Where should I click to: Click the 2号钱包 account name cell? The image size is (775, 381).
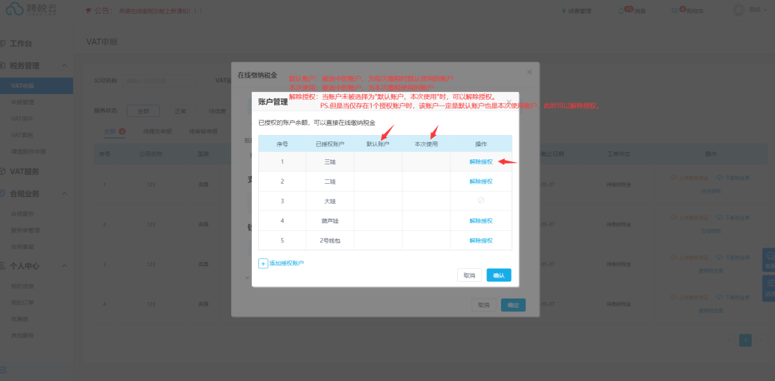[x=330, y=240]
